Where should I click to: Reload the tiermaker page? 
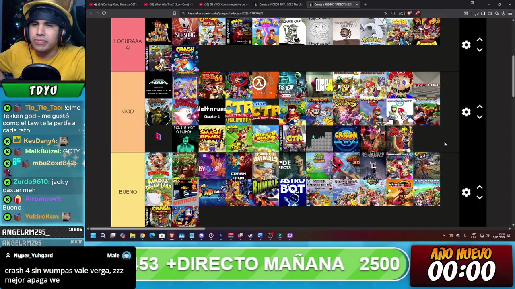click(104, 13)
